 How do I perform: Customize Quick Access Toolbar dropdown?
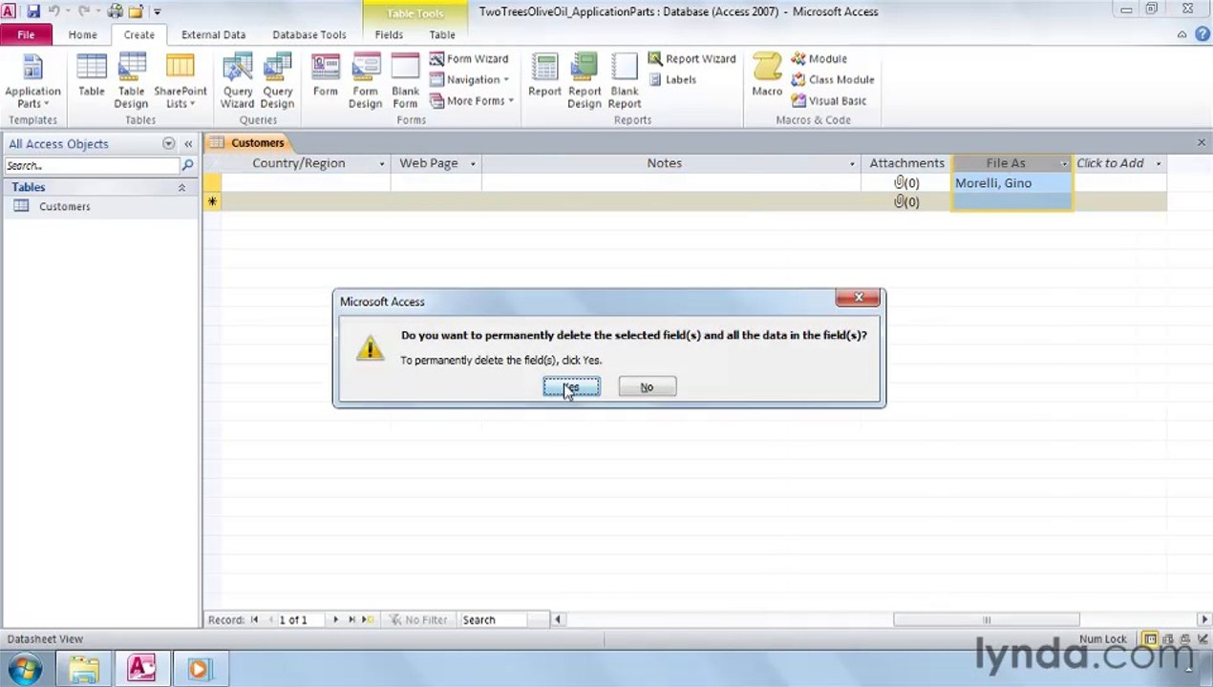(x=157, y=11)
